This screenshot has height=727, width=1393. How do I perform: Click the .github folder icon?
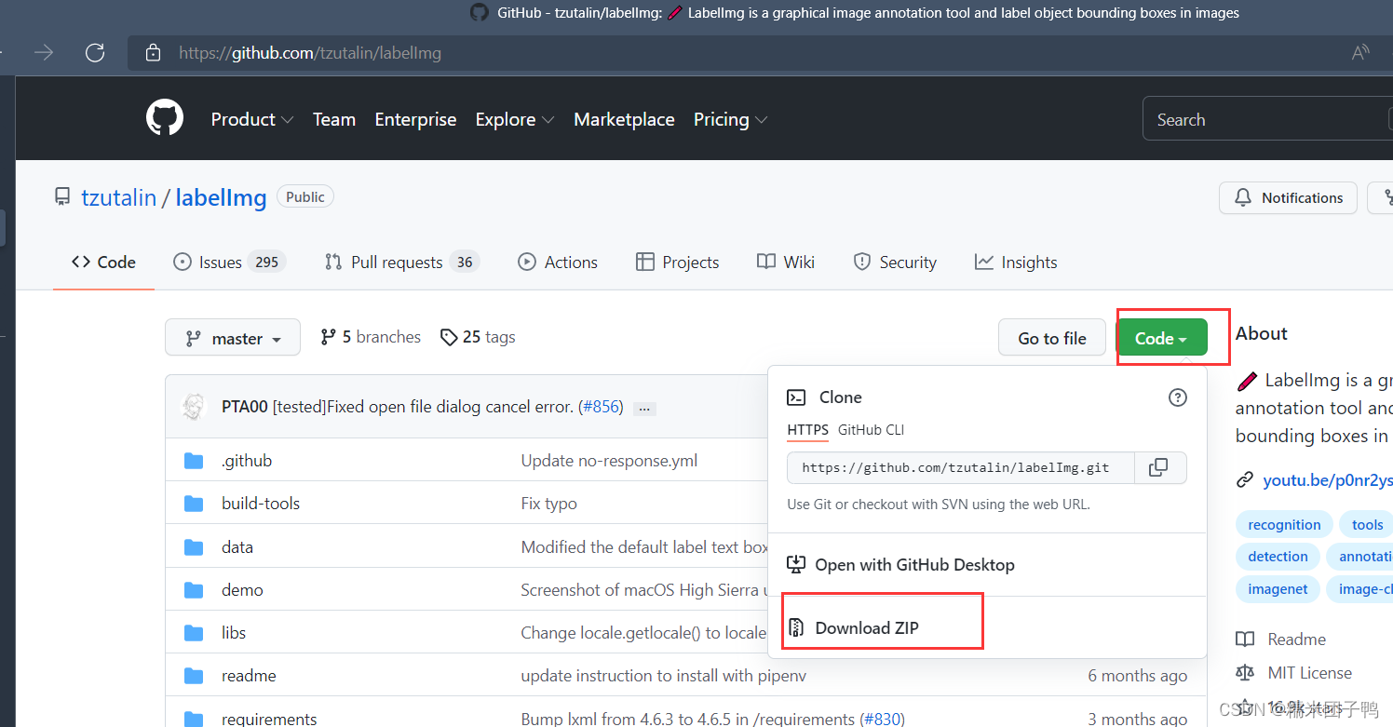(x=194, y=461)
